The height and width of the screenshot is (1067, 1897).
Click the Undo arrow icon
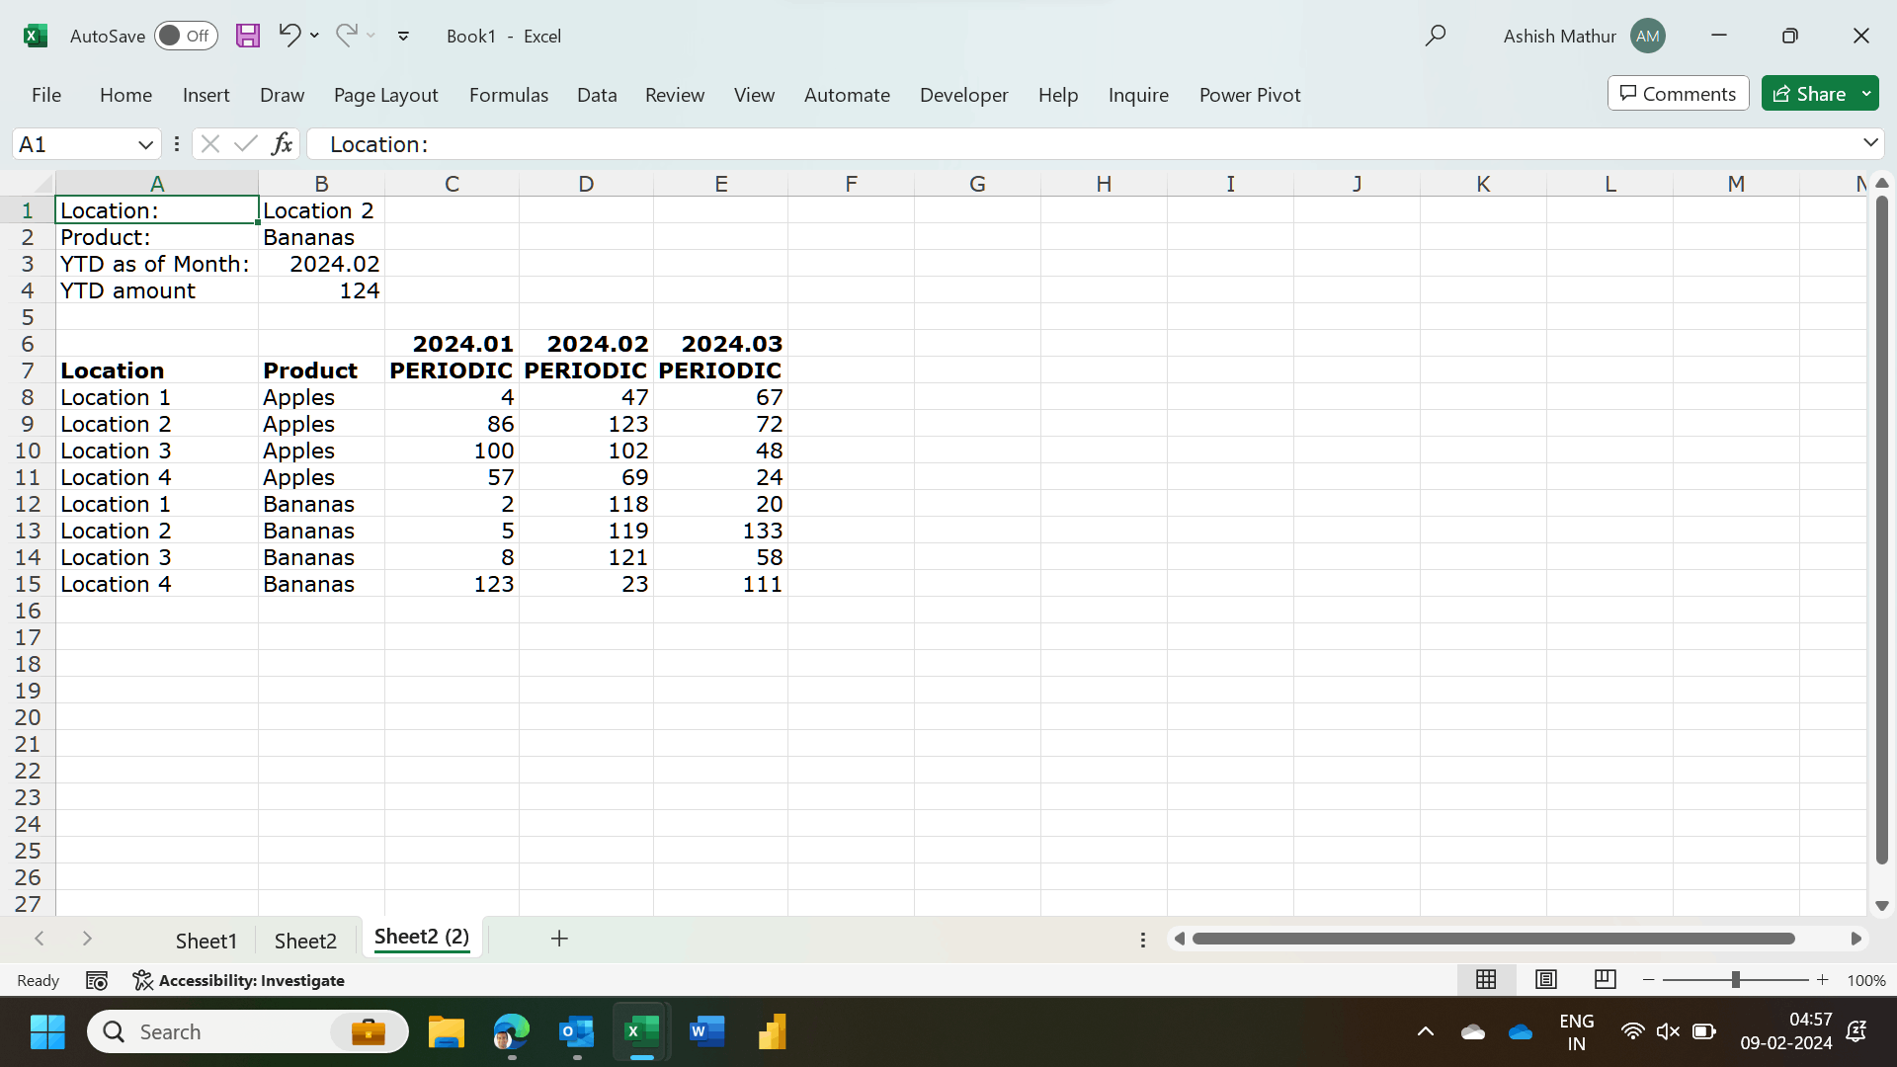[289, 36]
